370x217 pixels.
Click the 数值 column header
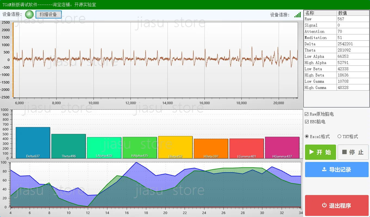pyautogui.click(x=353, y=13)
